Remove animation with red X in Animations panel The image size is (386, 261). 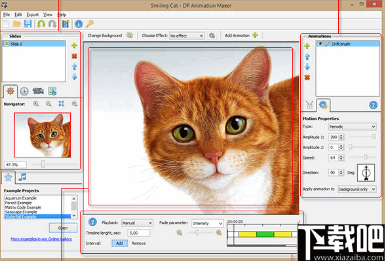tap(307, 77)
